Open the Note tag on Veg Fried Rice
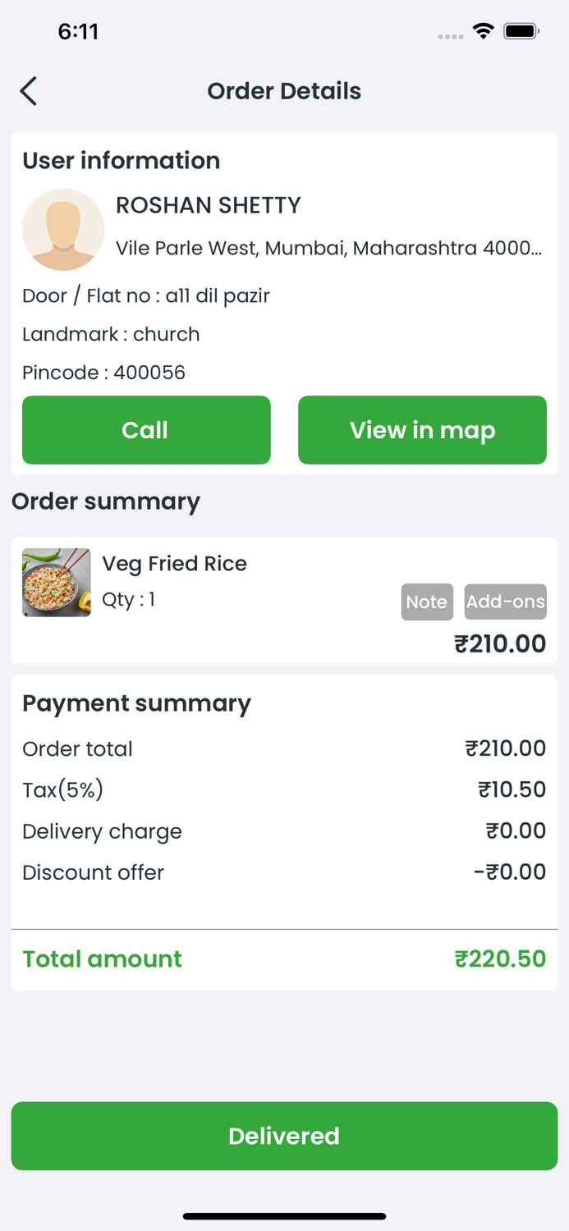 (426, 602)
